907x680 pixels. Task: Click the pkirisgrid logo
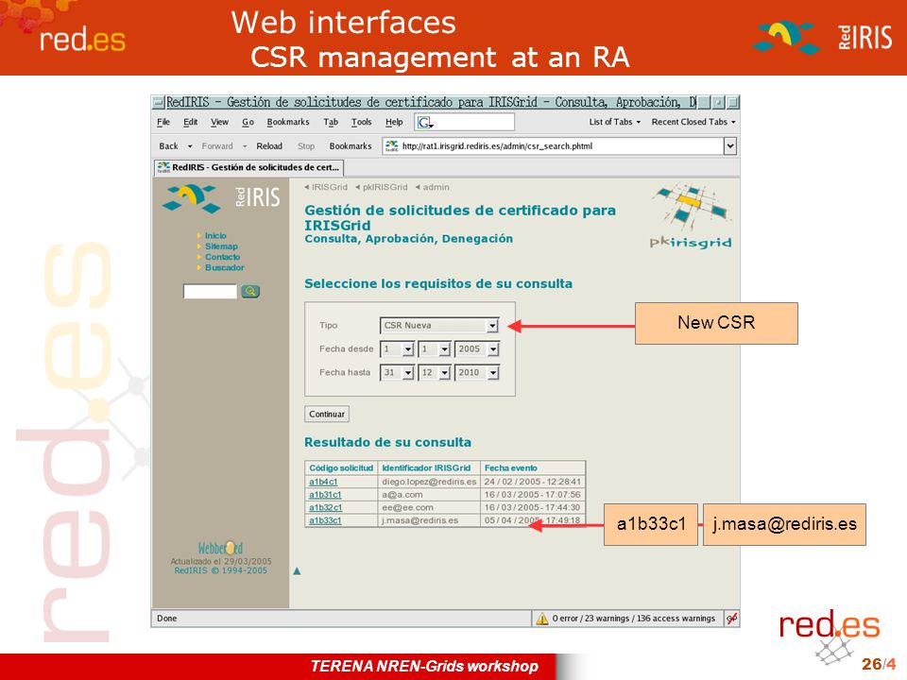pos(692,217)
